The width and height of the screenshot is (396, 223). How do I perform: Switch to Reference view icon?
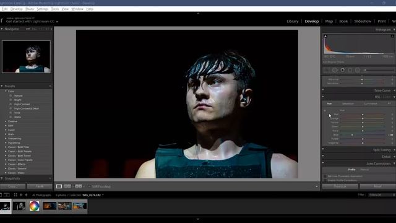point(79,186)
